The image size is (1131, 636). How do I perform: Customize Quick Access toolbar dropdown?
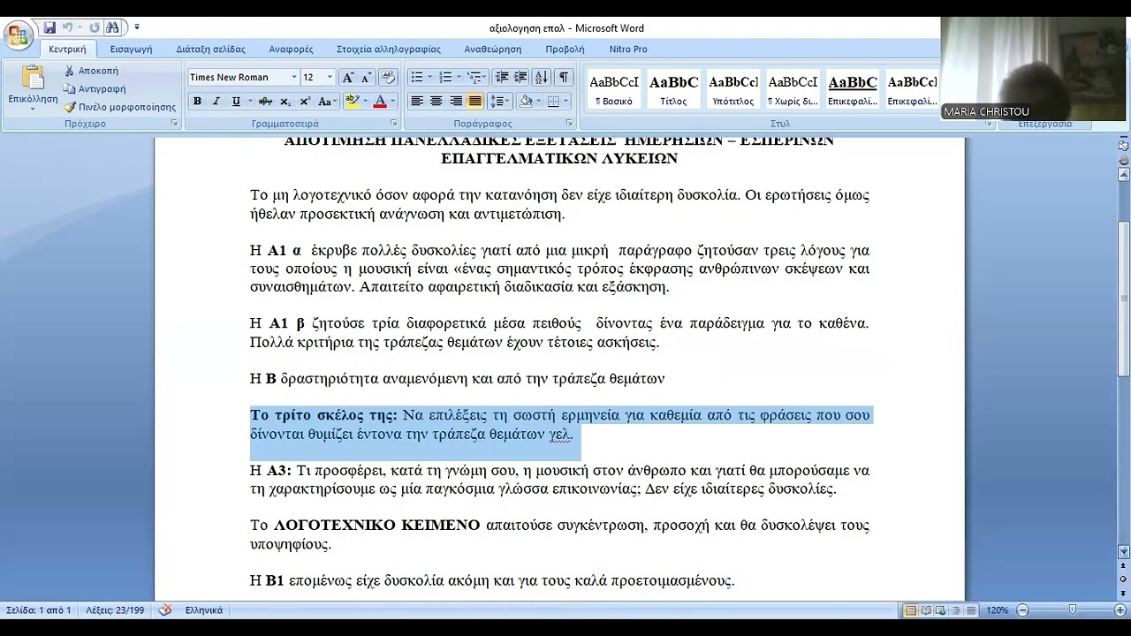pyautogui.click(x=137, y=28)
